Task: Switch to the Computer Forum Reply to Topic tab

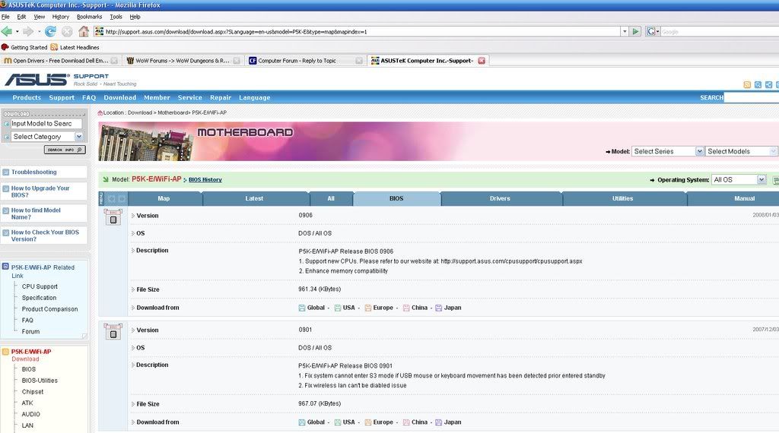Action: coord(305,61)
